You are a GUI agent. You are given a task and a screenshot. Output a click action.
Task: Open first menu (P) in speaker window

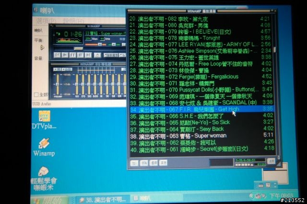coord(46,21)
